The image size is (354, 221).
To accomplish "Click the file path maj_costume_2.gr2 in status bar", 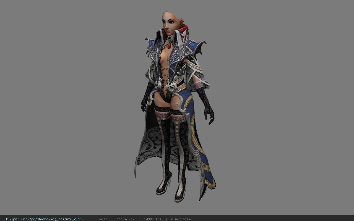I will tap(45, 219).
